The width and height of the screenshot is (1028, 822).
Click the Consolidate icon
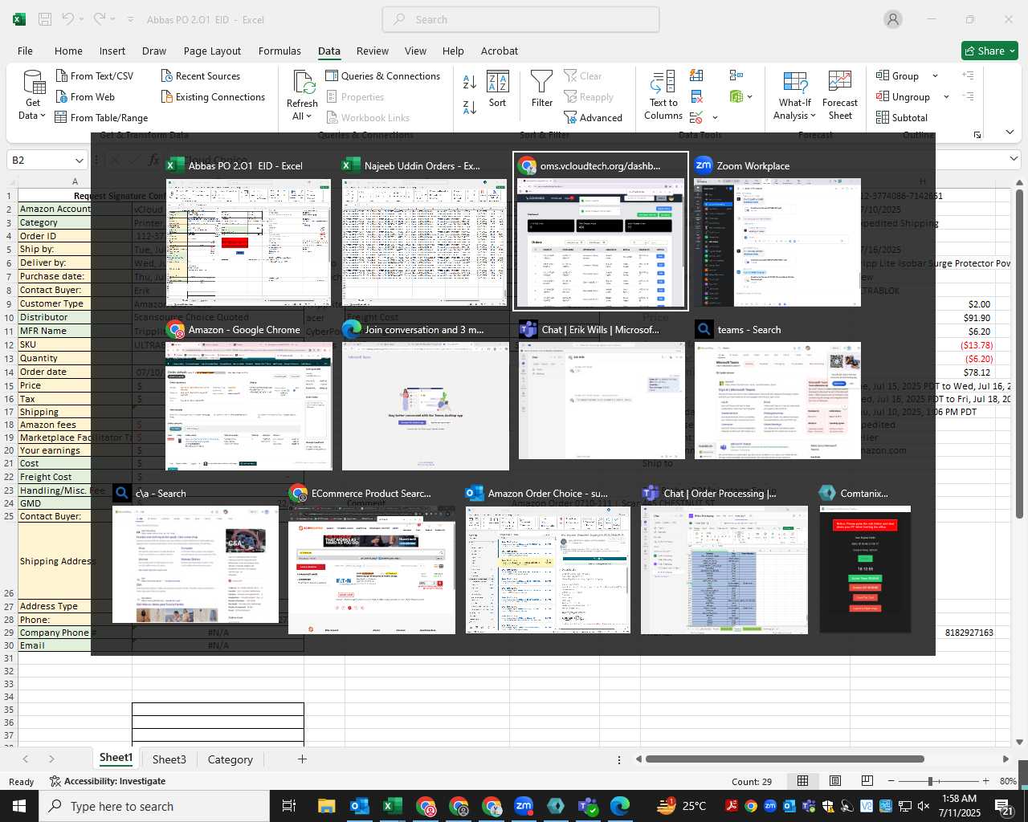tap(736, 75)
